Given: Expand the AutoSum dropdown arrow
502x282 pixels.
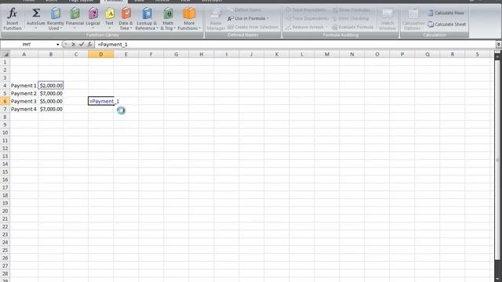Looking at the screenshot, I should [36, 28].
